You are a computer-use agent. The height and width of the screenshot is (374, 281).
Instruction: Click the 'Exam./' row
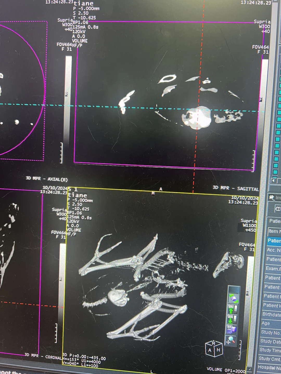pos(273,269)
